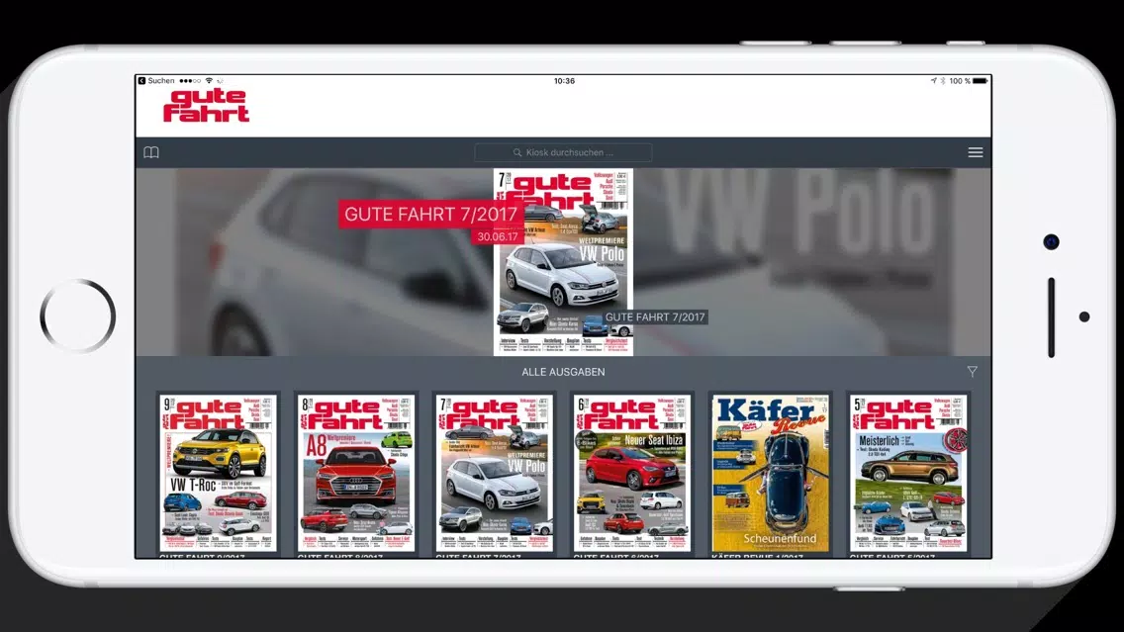Open the Käfer Revue Scheunenfund cover

[x=771, y=473]
